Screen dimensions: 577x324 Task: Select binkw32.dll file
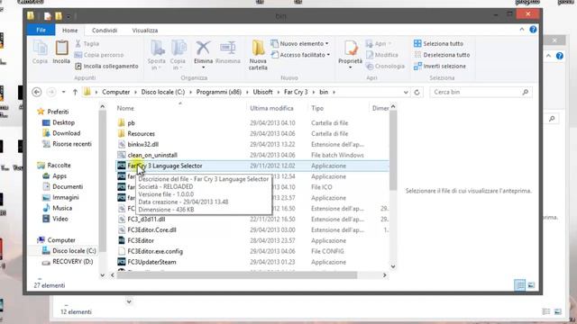tap(252, 144)
